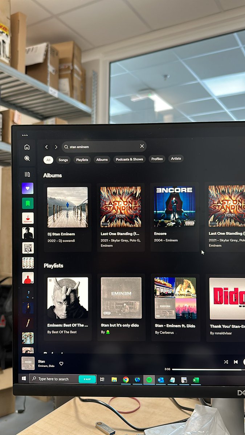Open the red-hooded figure cover in sidebar
The image size is (245, 435).
click(x=28, y=278)
